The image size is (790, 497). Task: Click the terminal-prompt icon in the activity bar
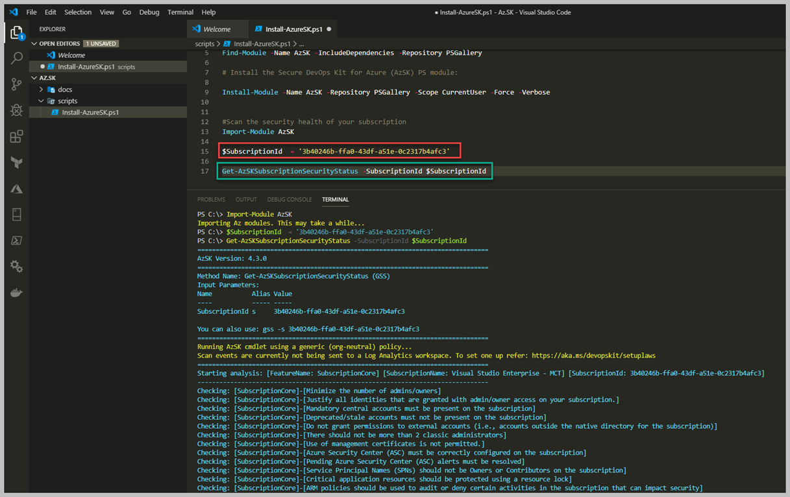pos(16,241)
